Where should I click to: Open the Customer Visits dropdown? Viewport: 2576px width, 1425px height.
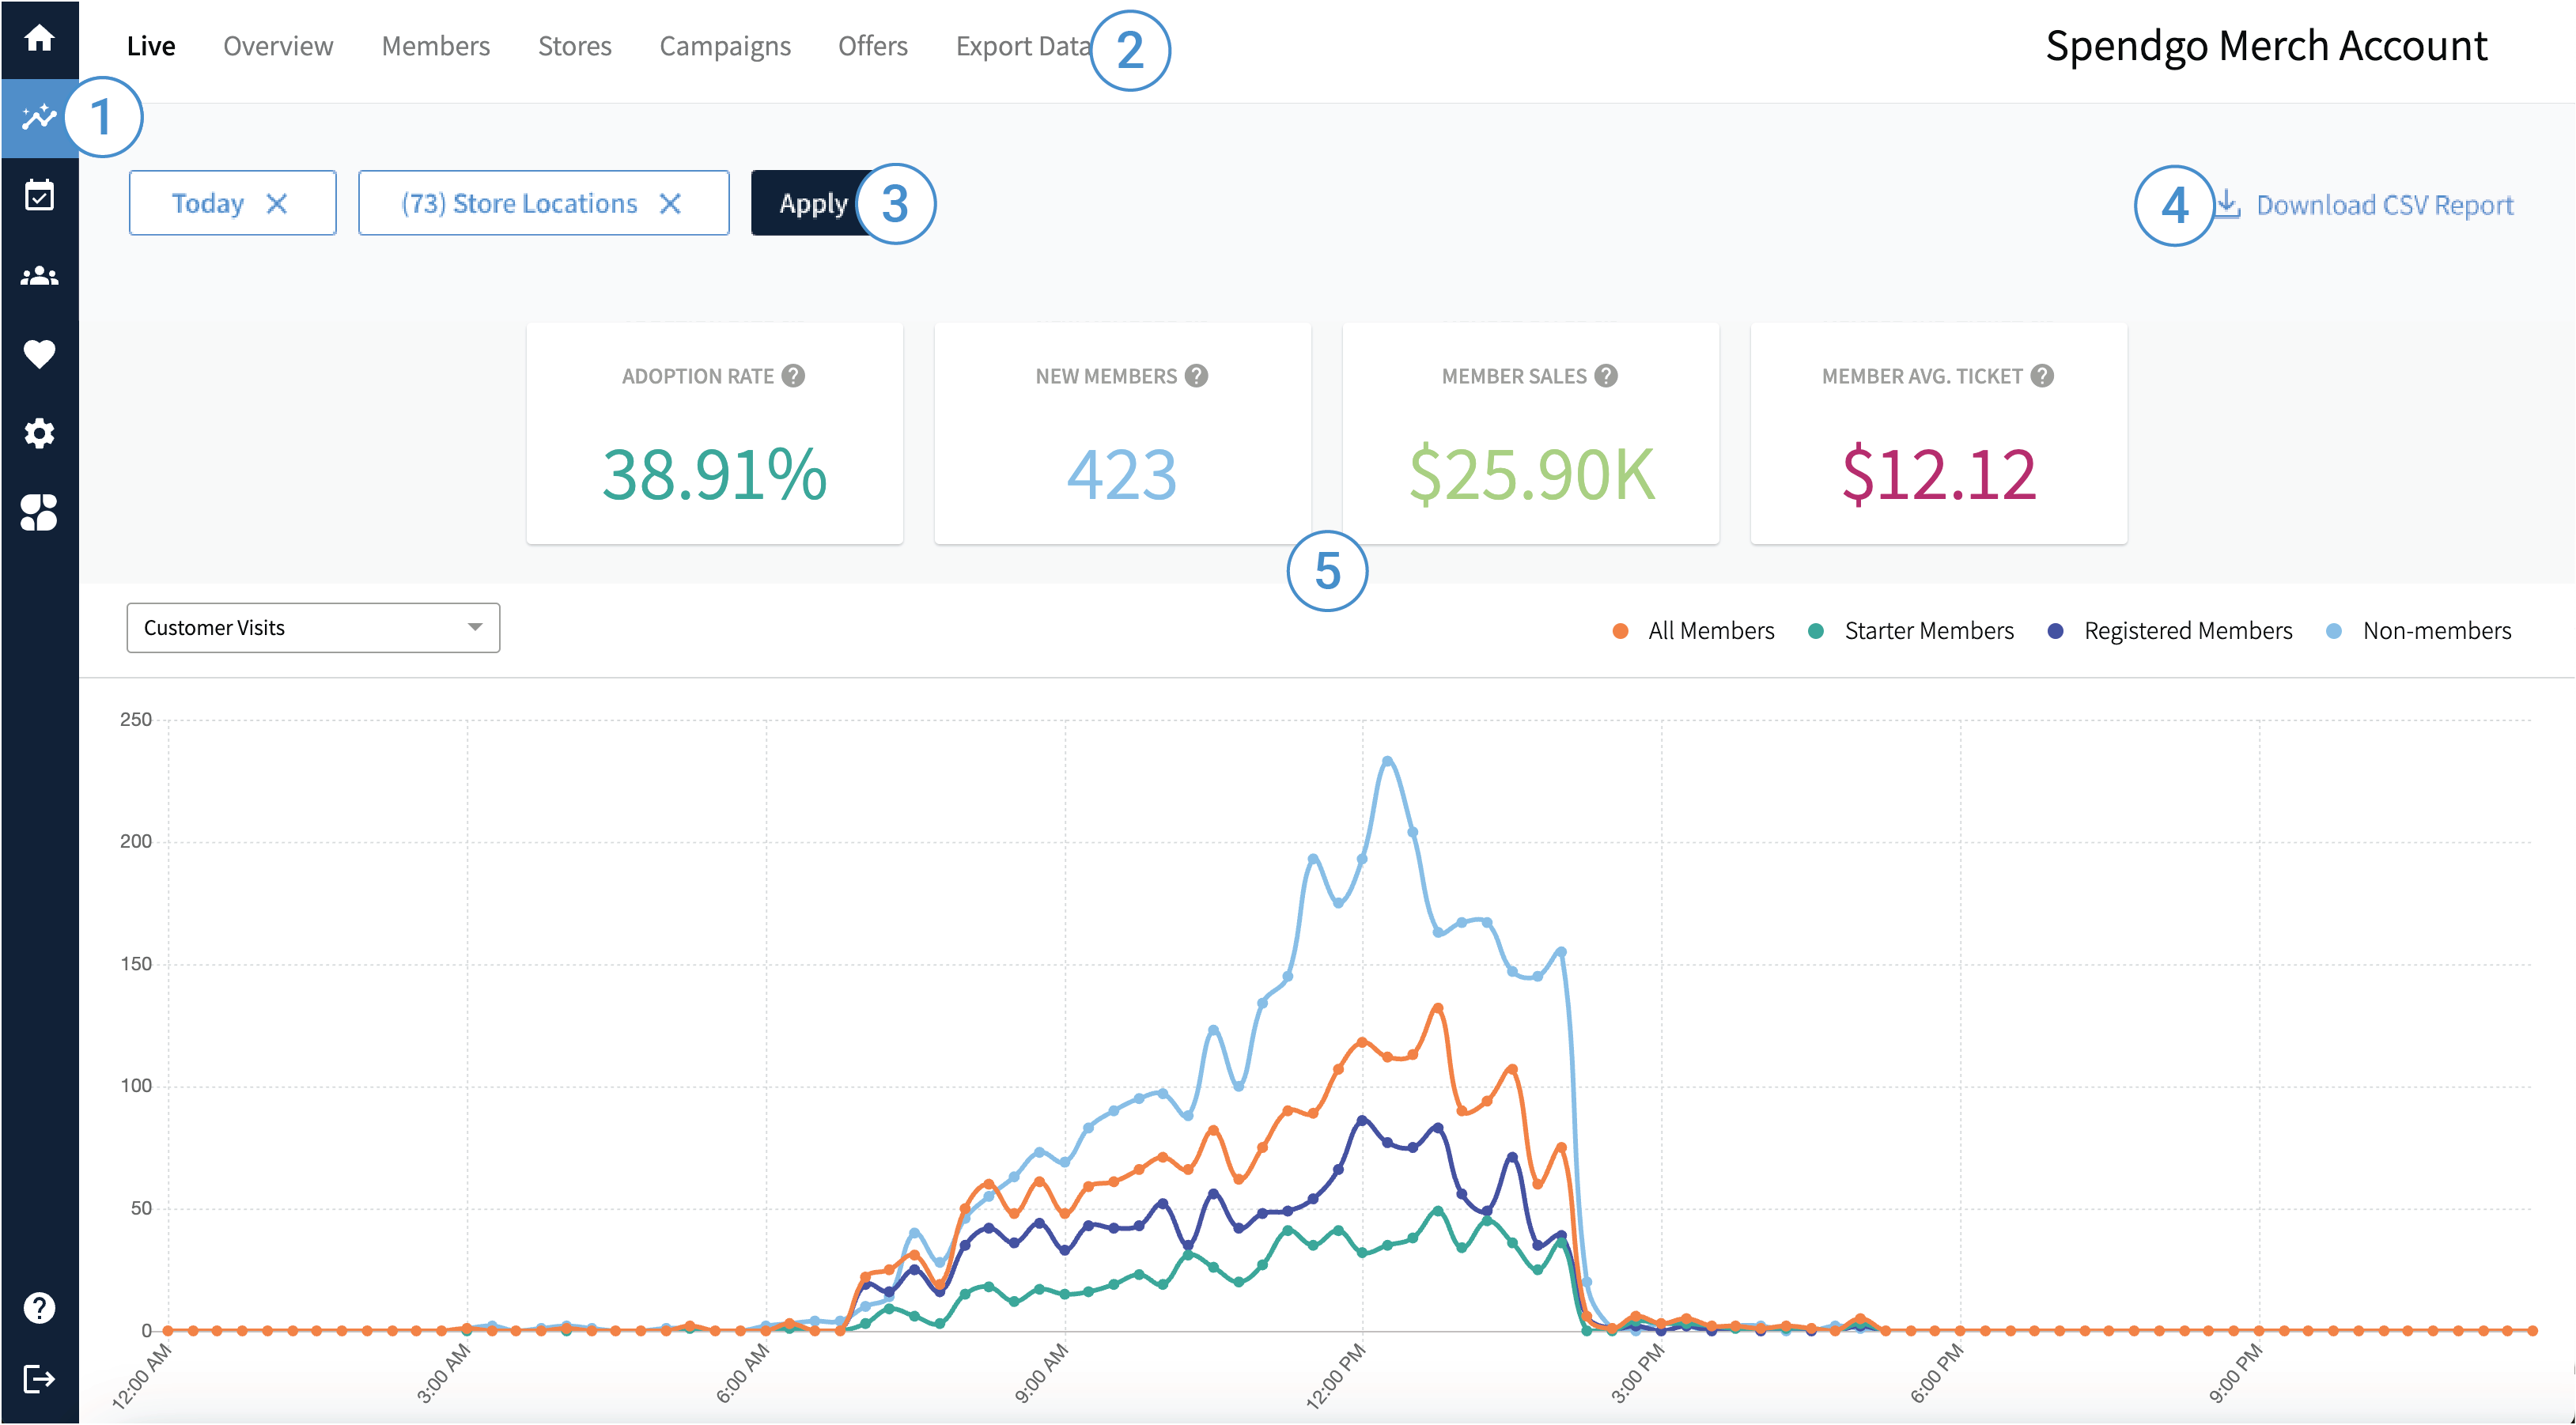tap(313, 628)
